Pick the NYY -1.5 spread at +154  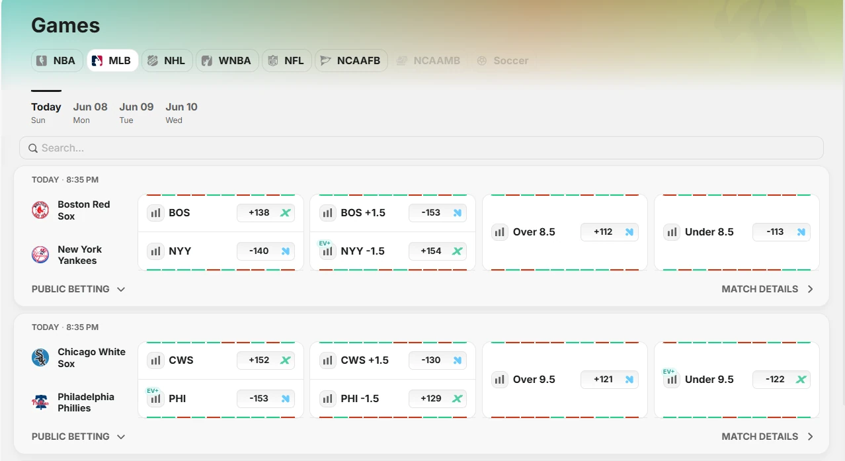click(438, 251)
